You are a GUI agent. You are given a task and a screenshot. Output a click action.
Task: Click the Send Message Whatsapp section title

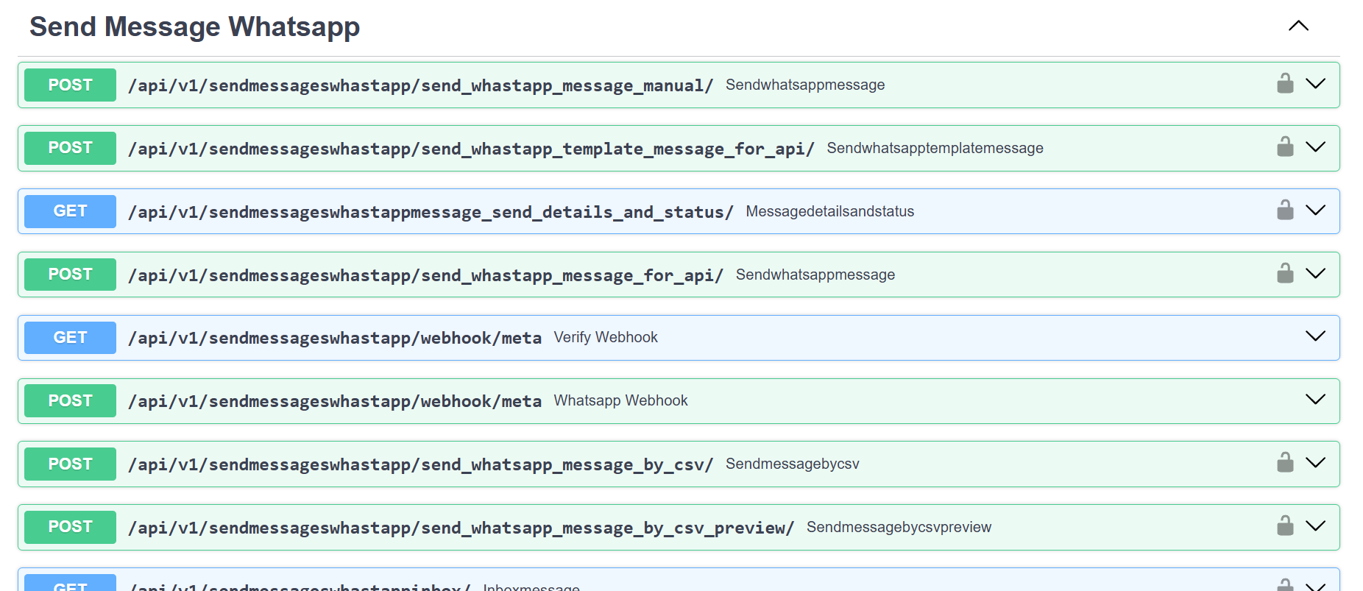tap(195, 27)
